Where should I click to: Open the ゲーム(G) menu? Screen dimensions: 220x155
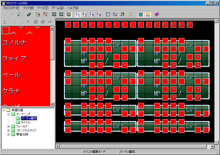(x=58, y=8)
